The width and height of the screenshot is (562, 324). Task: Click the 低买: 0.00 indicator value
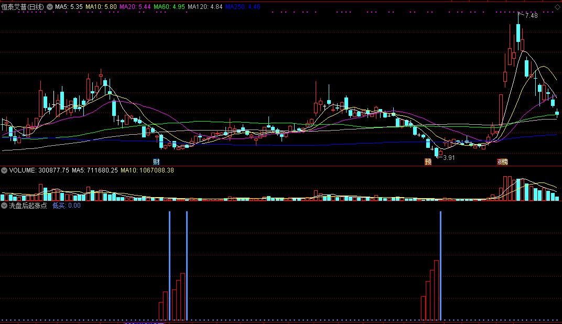click(67, 206)
